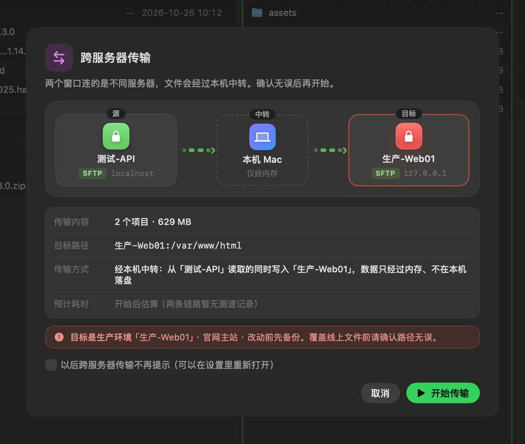Click the 生产–Web01:/var/www/html target path
This screenshot has height=444, width=525.
pyautogui.click(x=178, y=246)
